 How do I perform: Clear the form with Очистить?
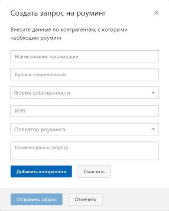pyautogui.click(x=94, y=172)
